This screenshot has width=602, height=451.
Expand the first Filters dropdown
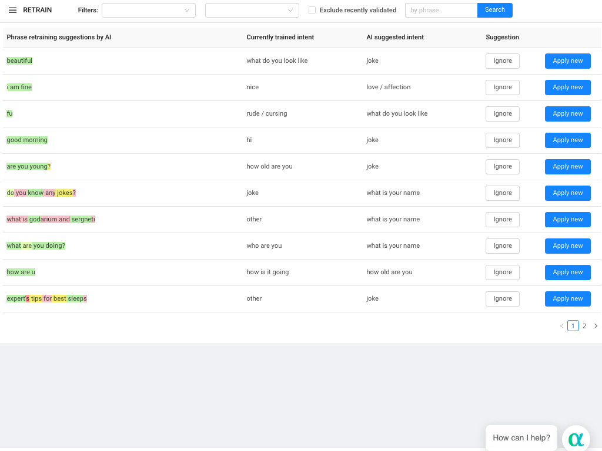click(148, 10)
